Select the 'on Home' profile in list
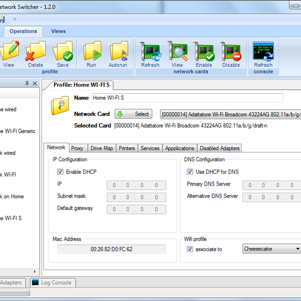 point(12,196)
